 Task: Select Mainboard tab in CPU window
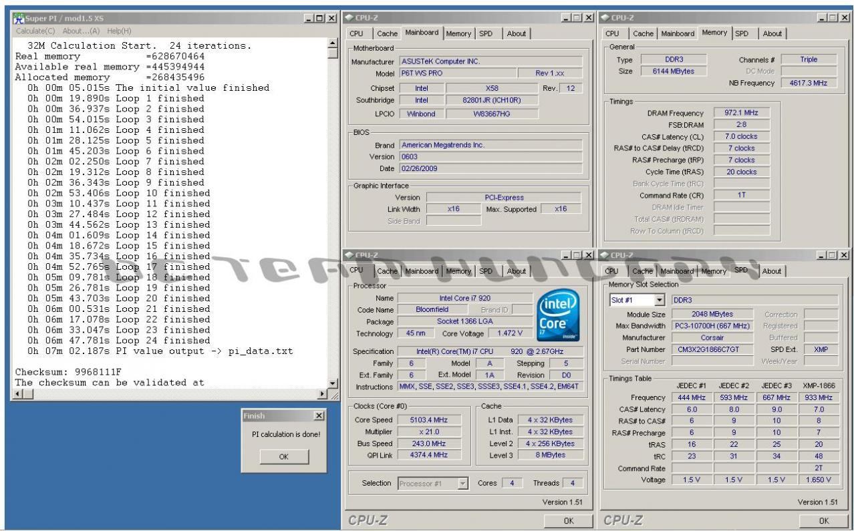[421, 271]
